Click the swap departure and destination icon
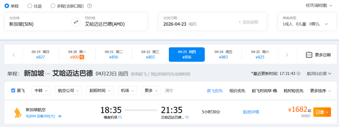 point(76,22)
